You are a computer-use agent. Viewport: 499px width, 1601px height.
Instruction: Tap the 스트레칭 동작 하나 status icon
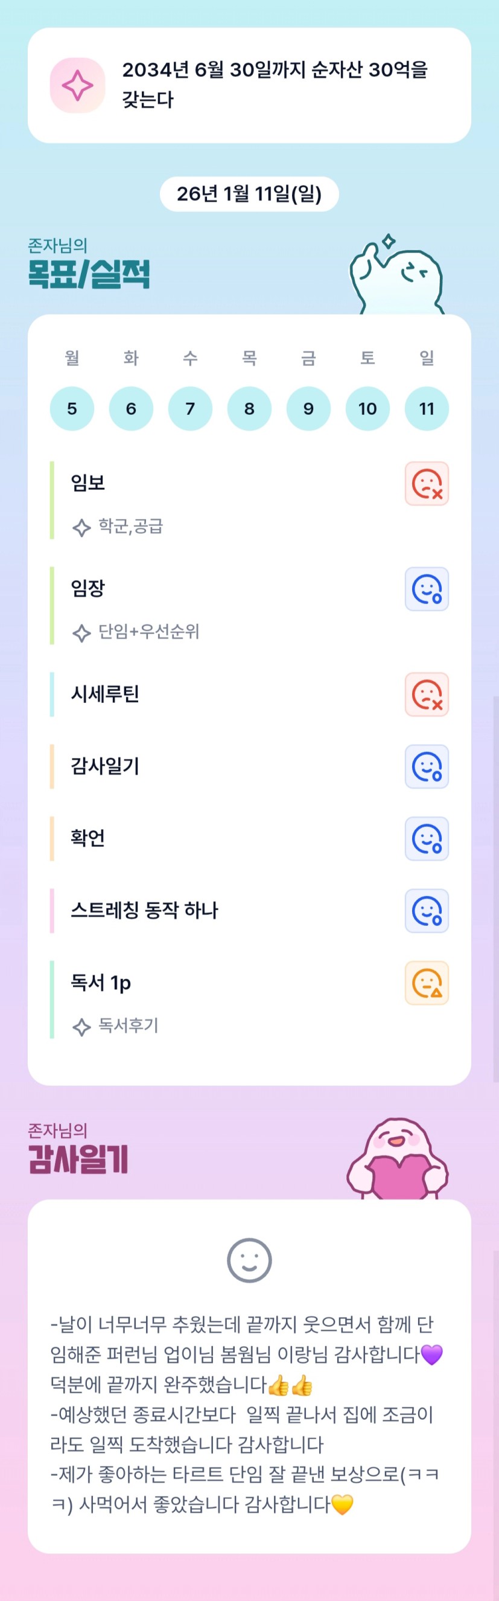[427, 911]
